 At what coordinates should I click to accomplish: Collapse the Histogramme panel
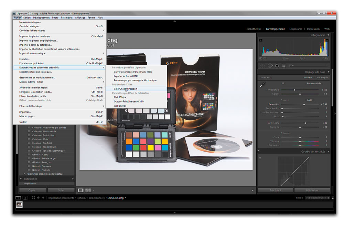click(x=329, y=35)
